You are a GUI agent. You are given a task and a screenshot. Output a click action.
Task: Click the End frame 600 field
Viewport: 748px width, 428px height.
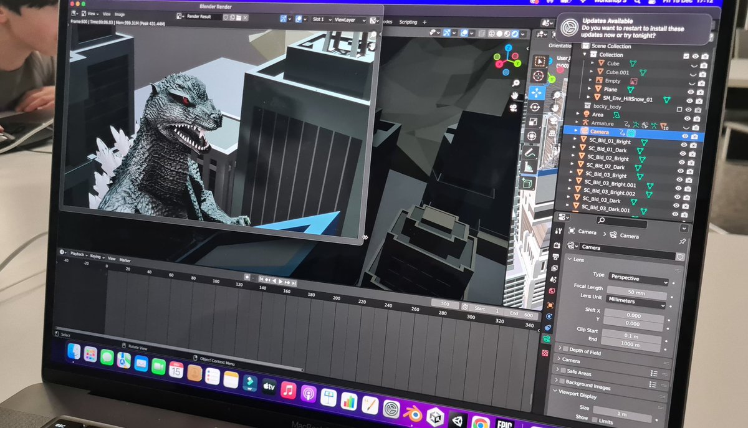pyautogui.click(x=522, y=315)
